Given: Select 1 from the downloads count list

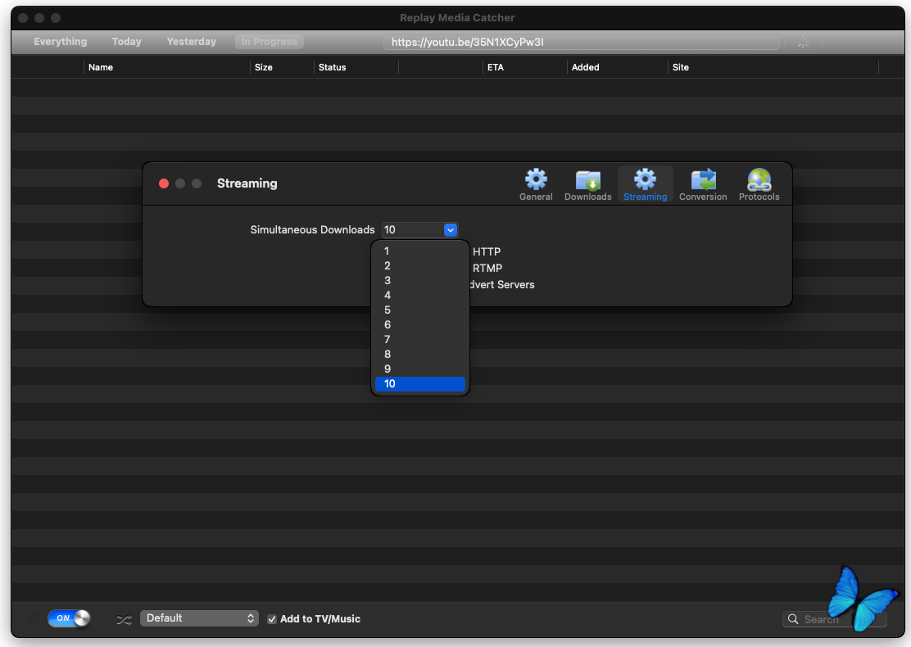Looking at the screenshot, I should [387, 251].
